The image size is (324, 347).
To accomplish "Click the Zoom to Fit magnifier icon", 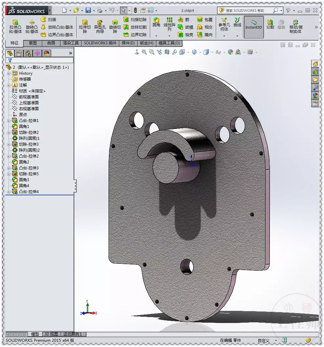I will [x=144, y=52].
